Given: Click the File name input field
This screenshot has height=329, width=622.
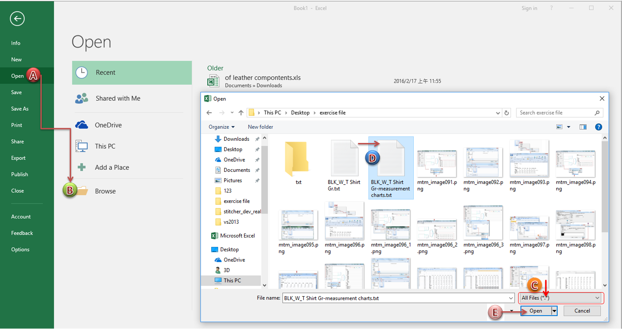Looking at the screenshot, I should pyautogui.click(x=397, y=298).
